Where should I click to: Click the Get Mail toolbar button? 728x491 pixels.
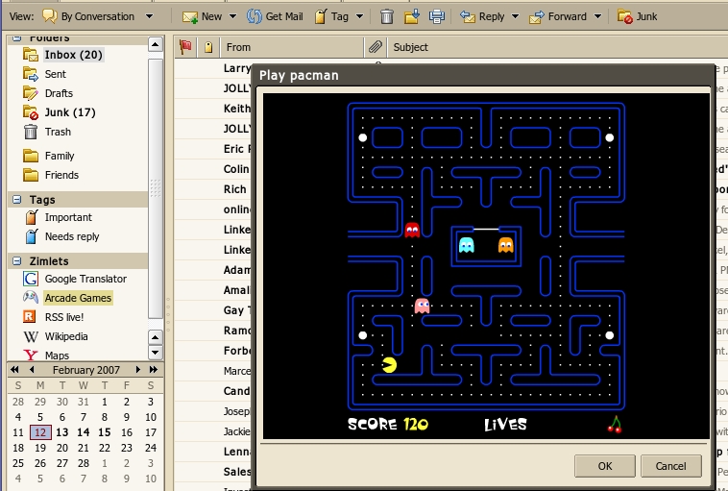click(x=274, y=16)
